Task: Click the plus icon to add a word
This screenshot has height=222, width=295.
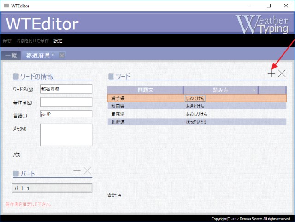Action: click(x=272, y=73)
